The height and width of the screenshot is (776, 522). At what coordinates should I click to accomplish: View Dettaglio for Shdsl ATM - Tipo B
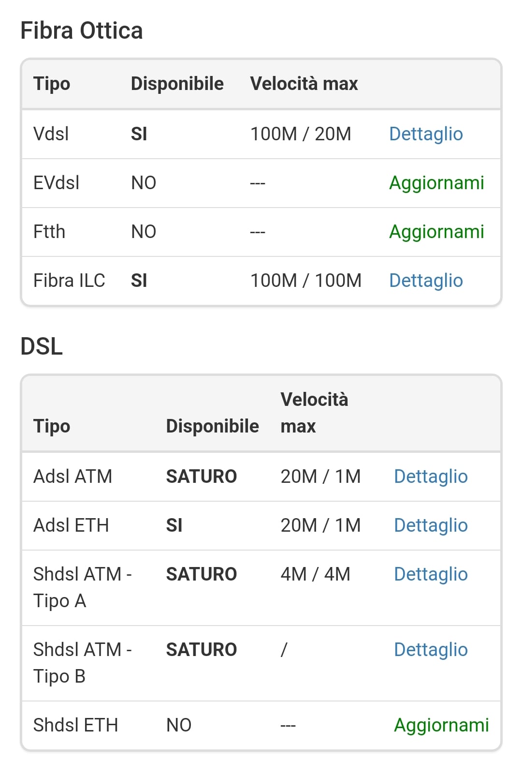click(431, 650)
